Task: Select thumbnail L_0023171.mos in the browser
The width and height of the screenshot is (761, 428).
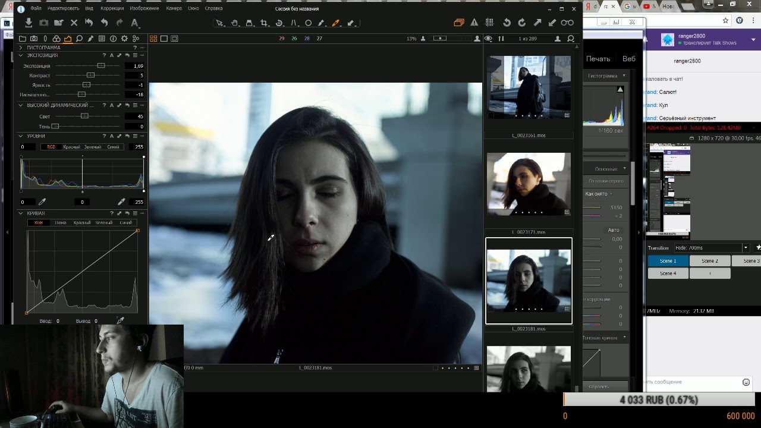Action: click(529, 184)
